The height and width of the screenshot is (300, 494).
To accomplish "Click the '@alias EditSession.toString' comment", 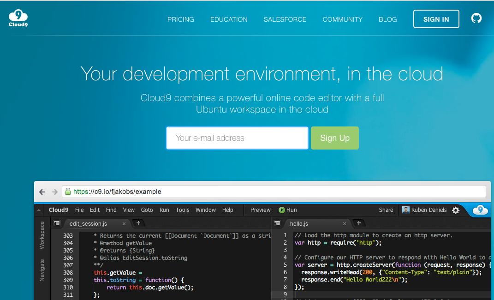I will pyautogui.click(x=141, y=258).
